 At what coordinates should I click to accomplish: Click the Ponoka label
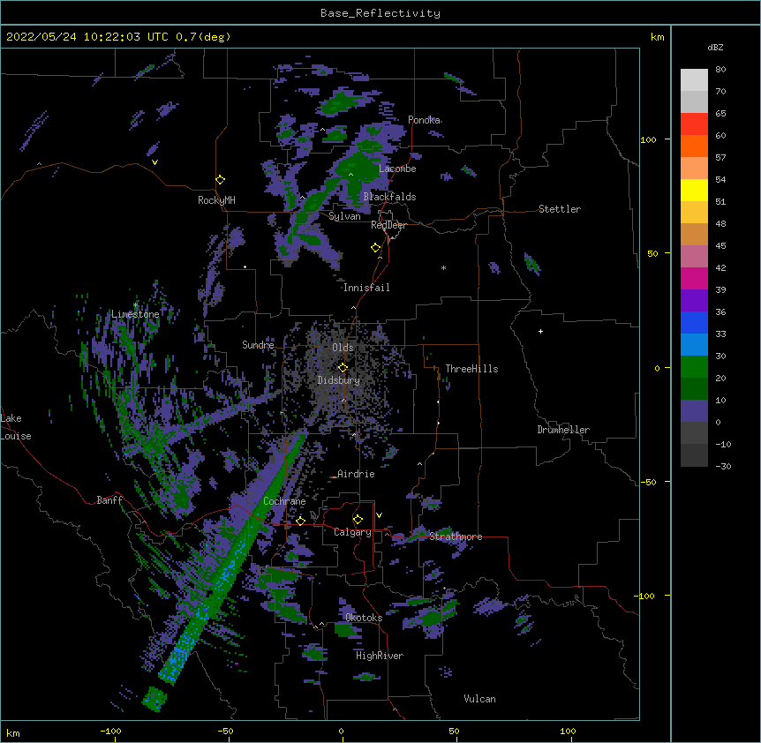coord(424,120)
